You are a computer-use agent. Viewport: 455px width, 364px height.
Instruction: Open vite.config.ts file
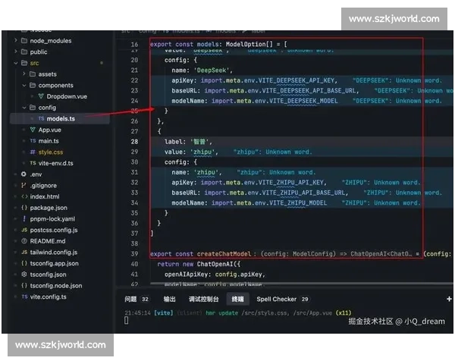tap(49, 297)
